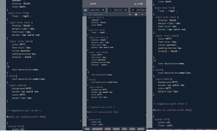Open the file browser folder icon

(x=86, y=10)
